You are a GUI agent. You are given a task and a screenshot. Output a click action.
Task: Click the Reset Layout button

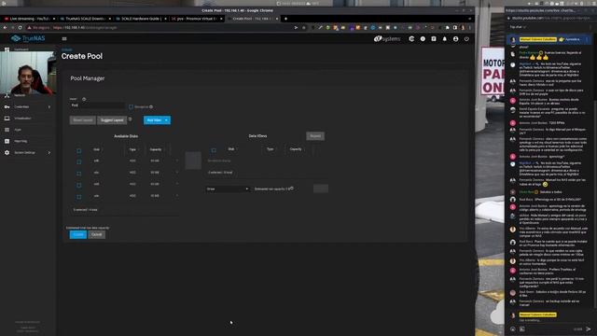click(83, 120)
